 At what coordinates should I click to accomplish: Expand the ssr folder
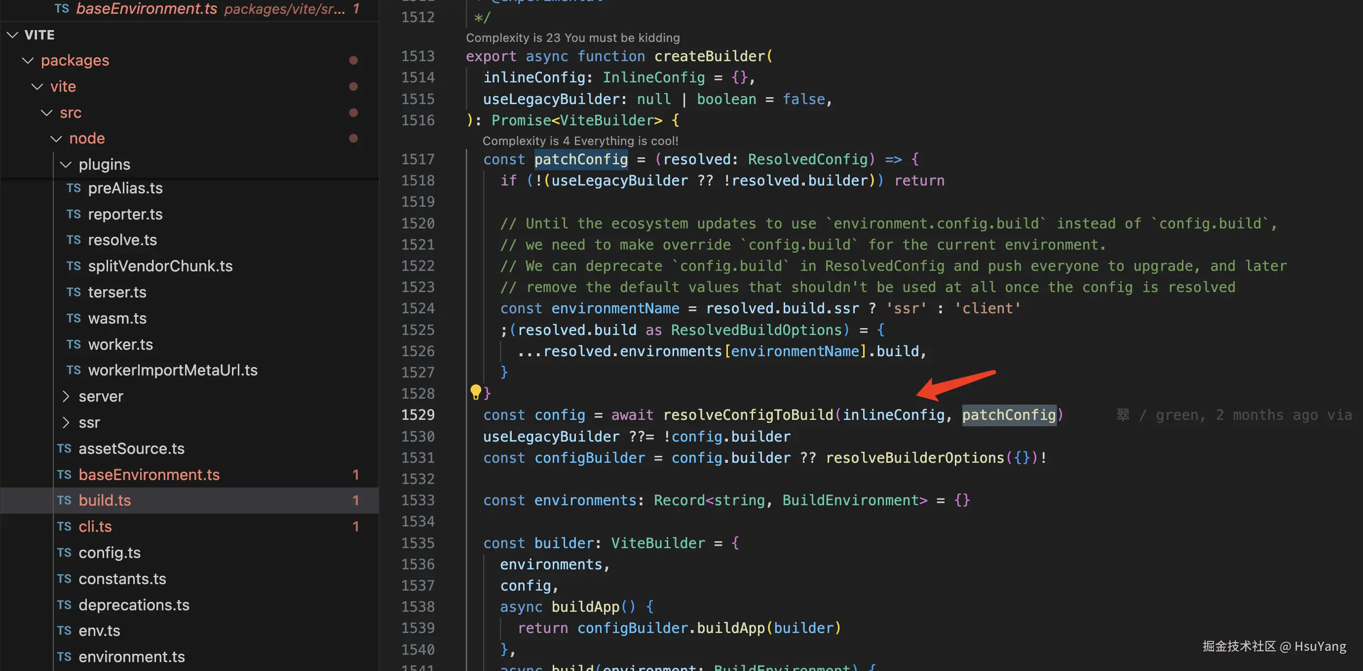coord(66,422)
